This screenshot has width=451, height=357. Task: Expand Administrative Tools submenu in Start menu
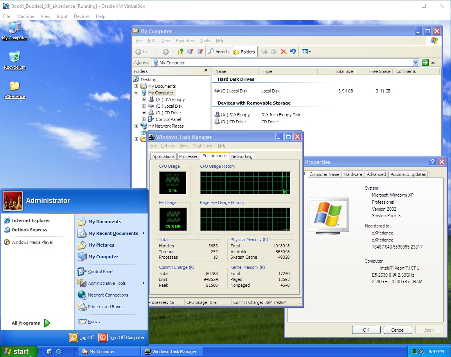point(111,283)
